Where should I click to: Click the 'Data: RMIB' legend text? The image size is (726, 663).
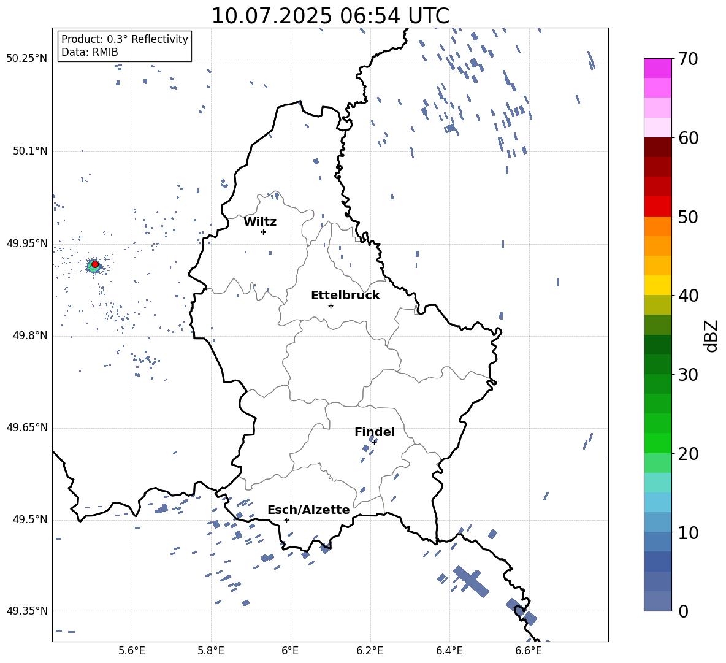coord(90,52)
